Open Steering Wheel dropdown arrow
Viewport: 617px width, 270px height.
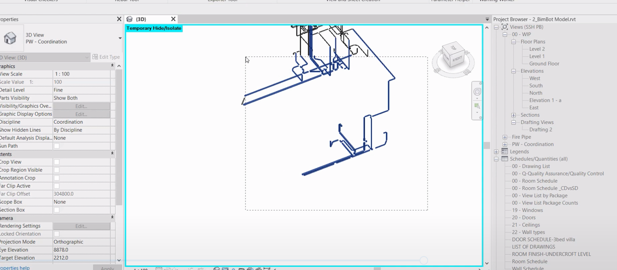(477, 98)
